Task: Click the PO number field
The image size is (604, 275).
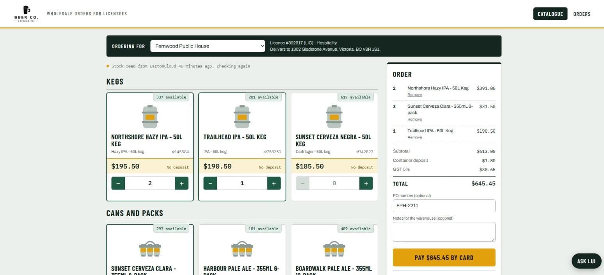Action: [x=444, y=206]
